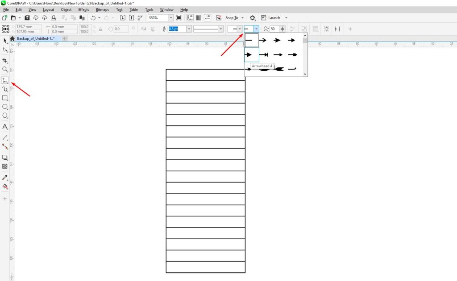Select the Zoom tool
The height and width of the screenshot is (281, 457).
[x=5, y=69]
